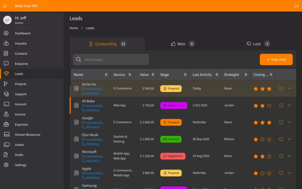
Task: Click the New Lead button
Action: point(276,59)
